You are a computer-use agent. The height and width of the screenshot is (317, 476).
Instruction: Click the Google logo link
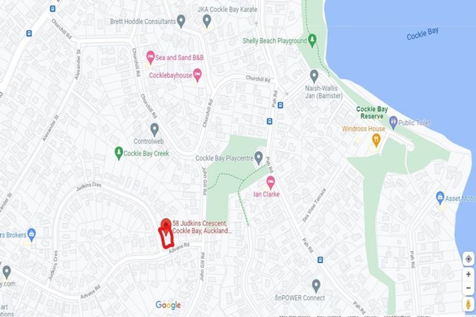tap(168, 305)
